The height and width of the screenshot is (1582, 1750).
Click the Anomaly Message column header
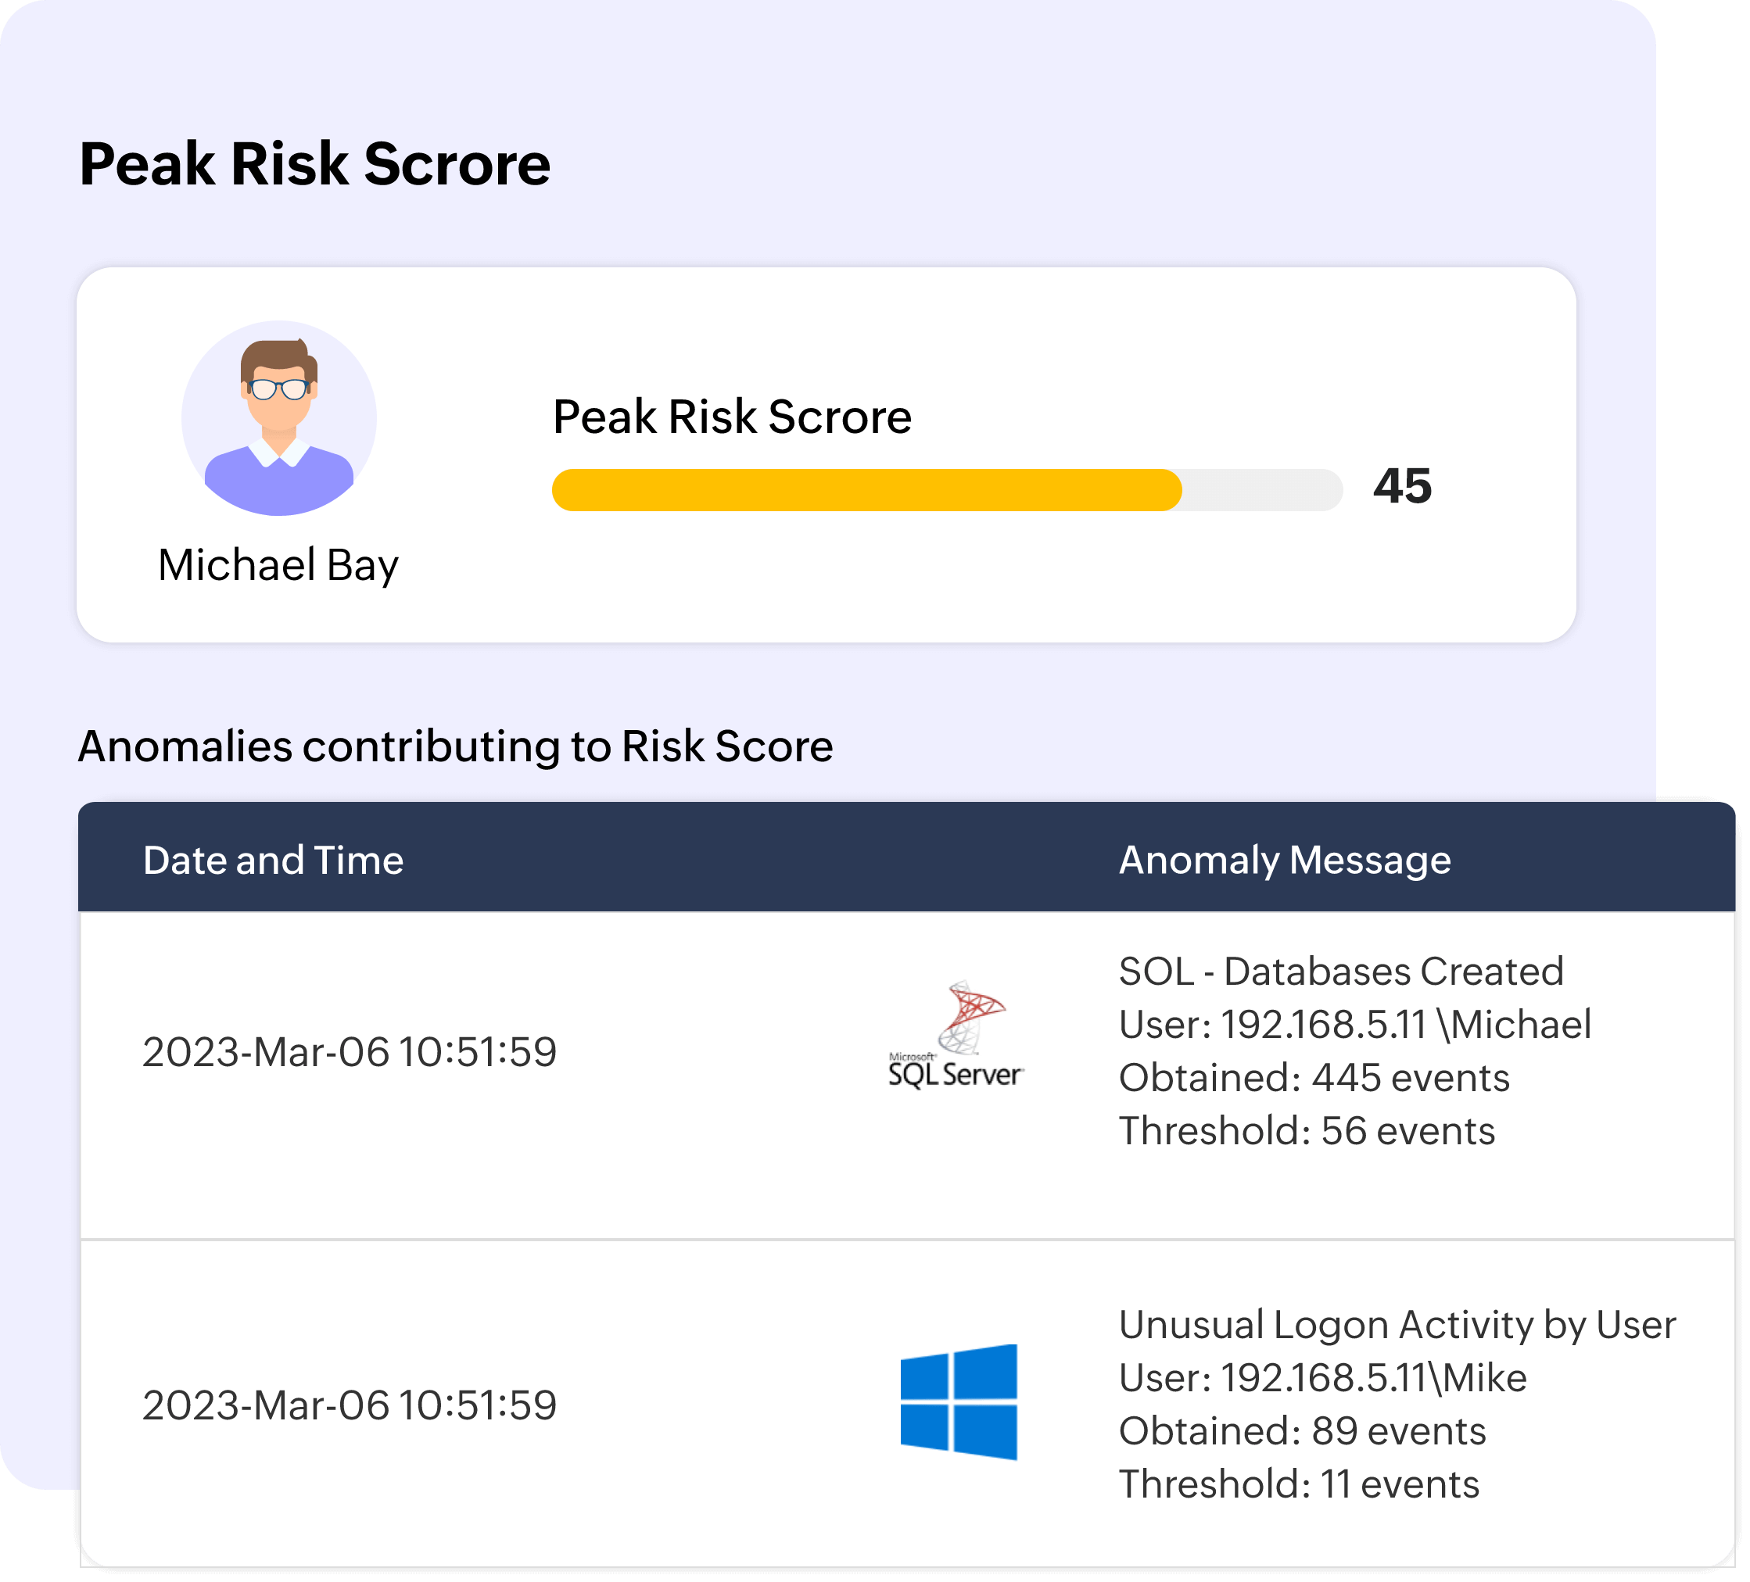click(1284, 860)
